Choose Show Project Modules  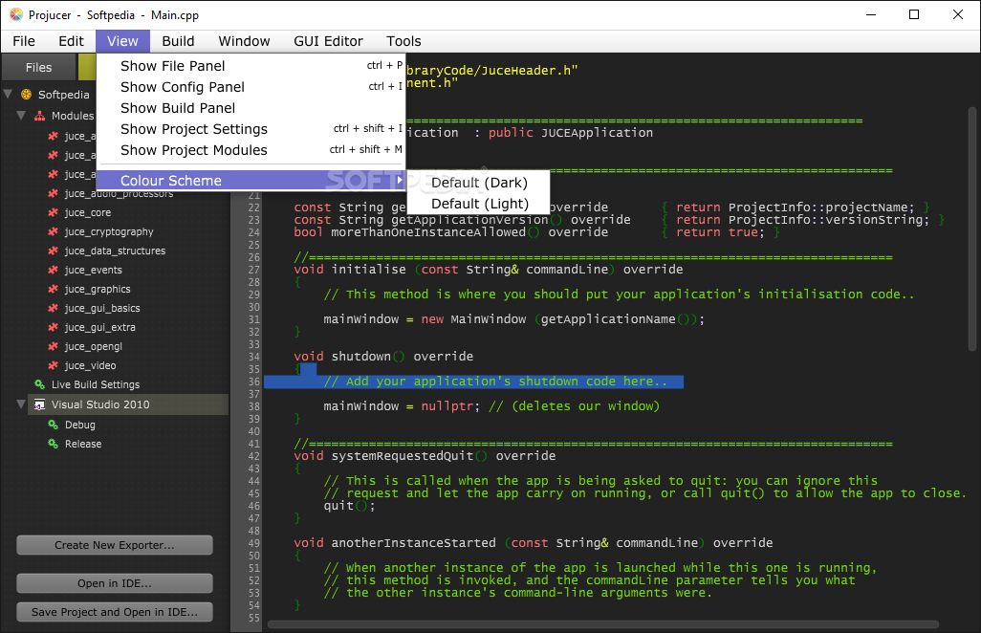point(251,150)
